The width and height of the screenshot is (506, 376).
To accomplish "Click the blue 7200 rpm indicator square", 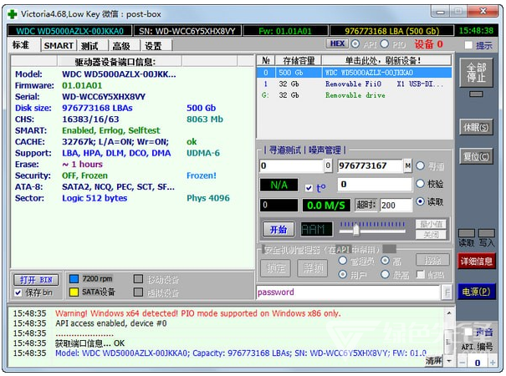I will point(74,279).
